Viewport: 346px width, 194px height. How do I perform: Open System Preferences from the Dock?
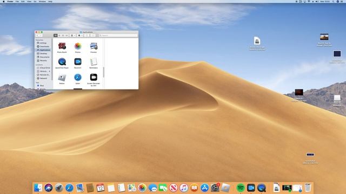tap(215, 188)
